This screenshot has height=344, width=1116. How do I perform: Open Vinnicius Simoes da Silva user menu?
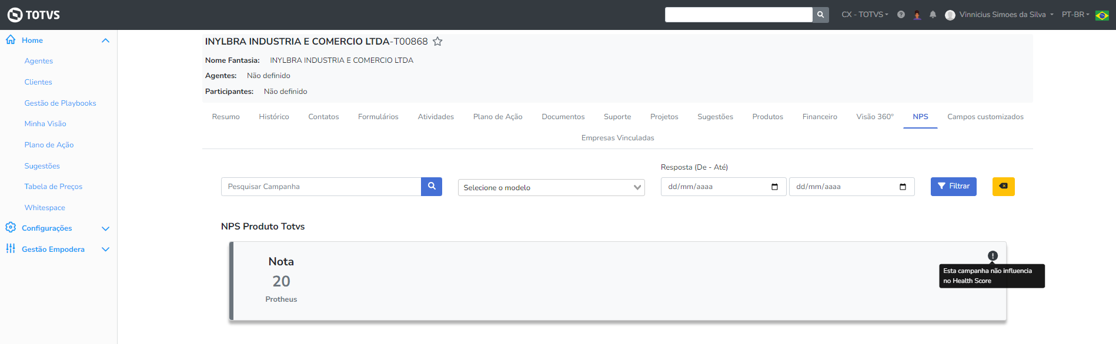(1006, 15)
